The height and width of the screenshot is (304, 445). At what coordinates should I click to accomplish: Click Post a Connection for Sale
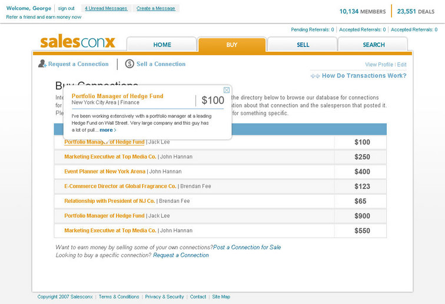[247, 248]
